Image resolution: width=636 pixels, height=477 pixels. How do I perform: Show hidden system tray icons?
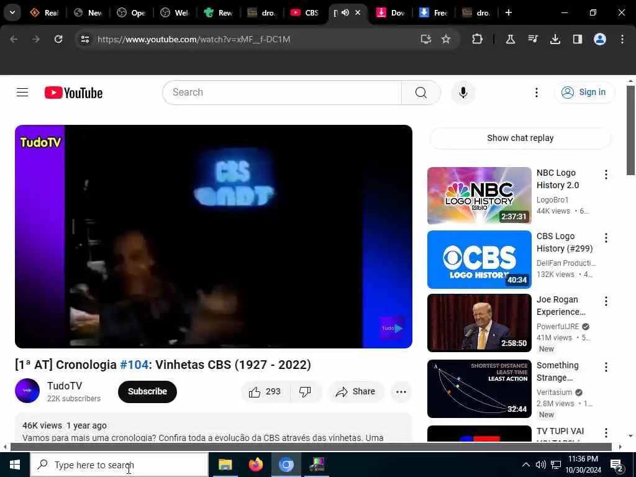tap(525, 465)
